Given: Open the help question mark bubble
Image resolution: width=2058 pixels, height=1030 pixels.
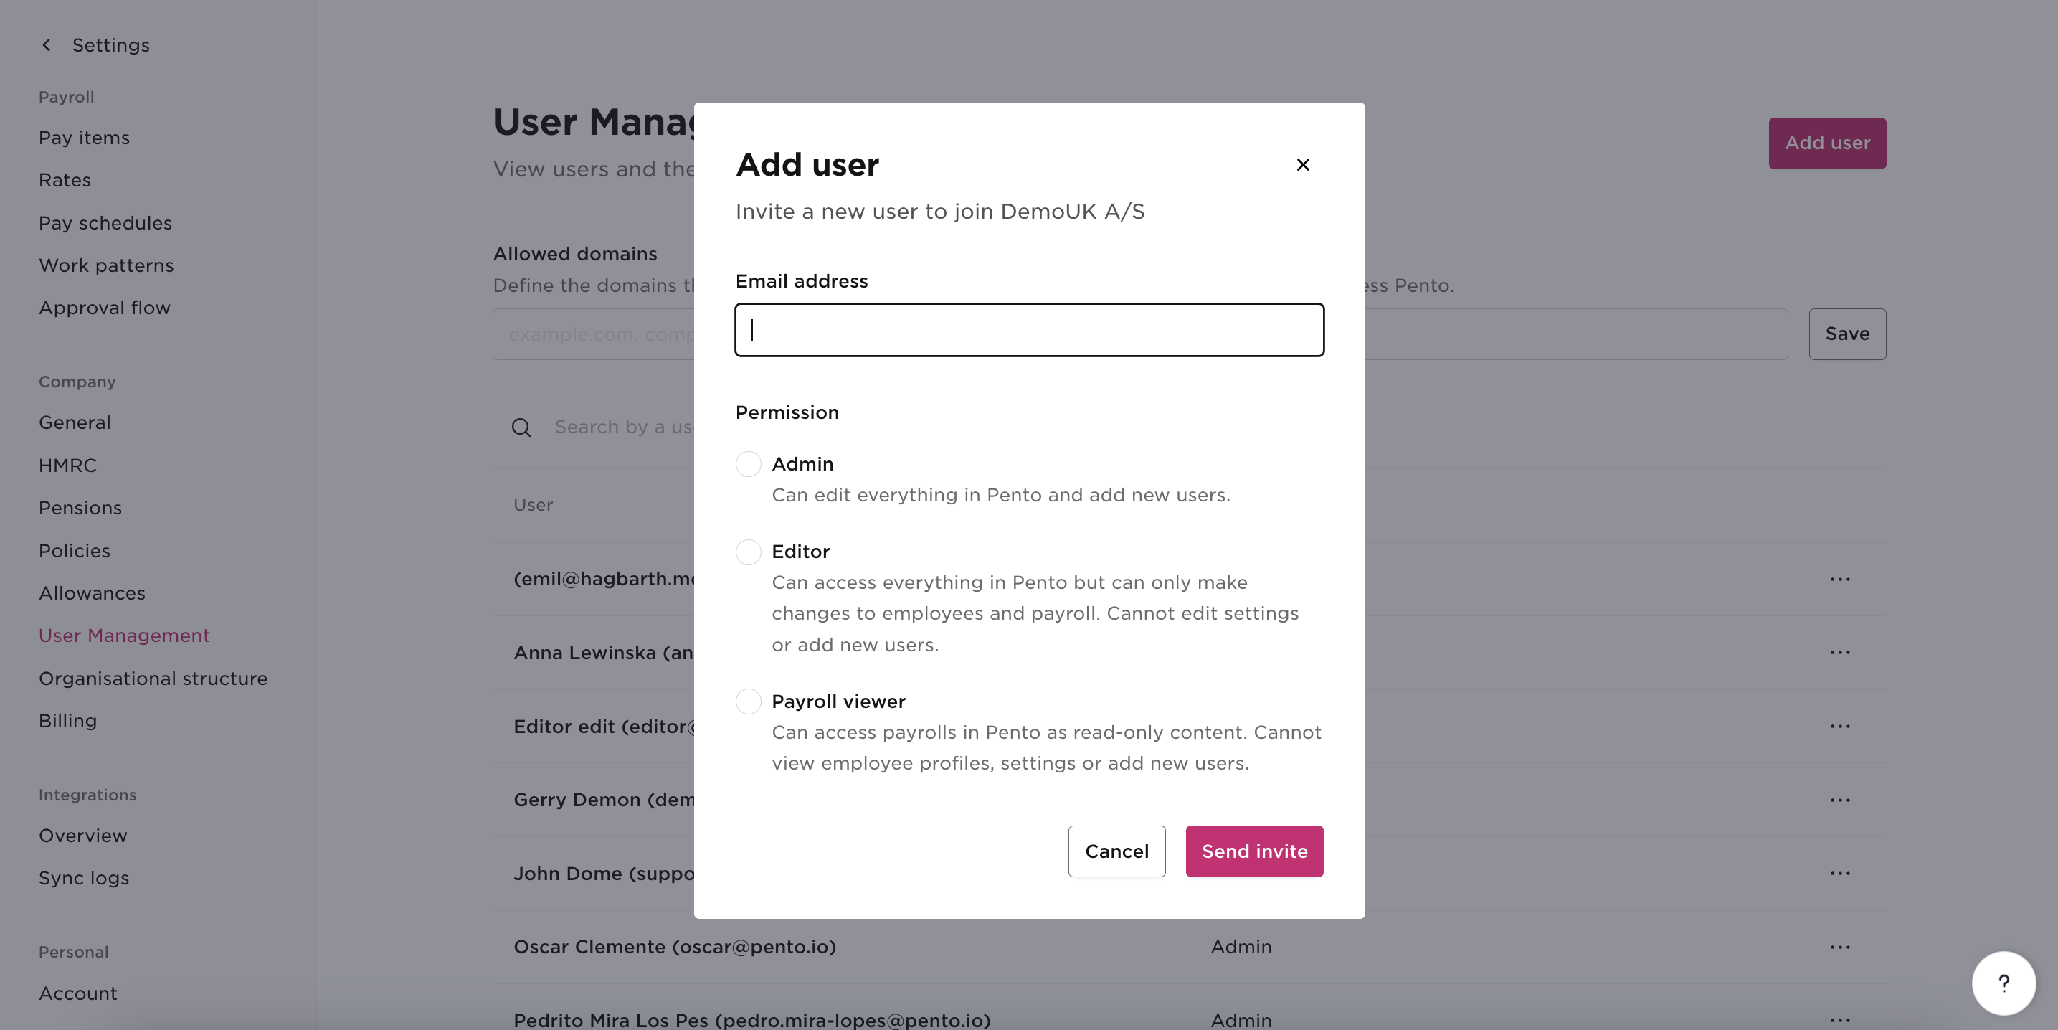Looking at the screenshot, I should (2004, 983).
